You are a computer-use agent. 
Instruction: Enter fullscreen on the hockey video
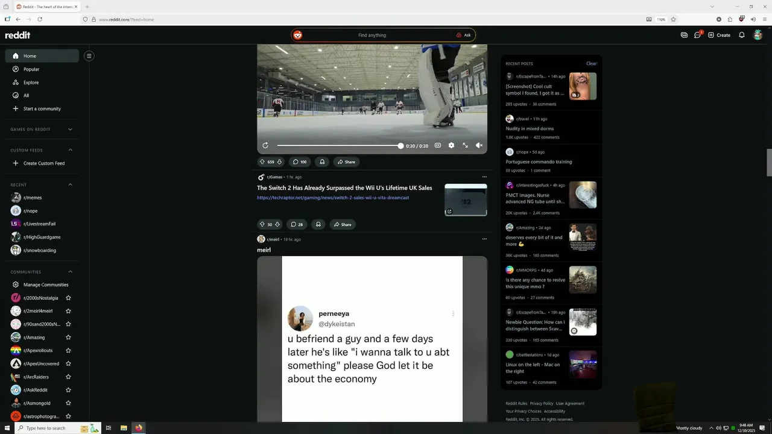tap(465, 145)
